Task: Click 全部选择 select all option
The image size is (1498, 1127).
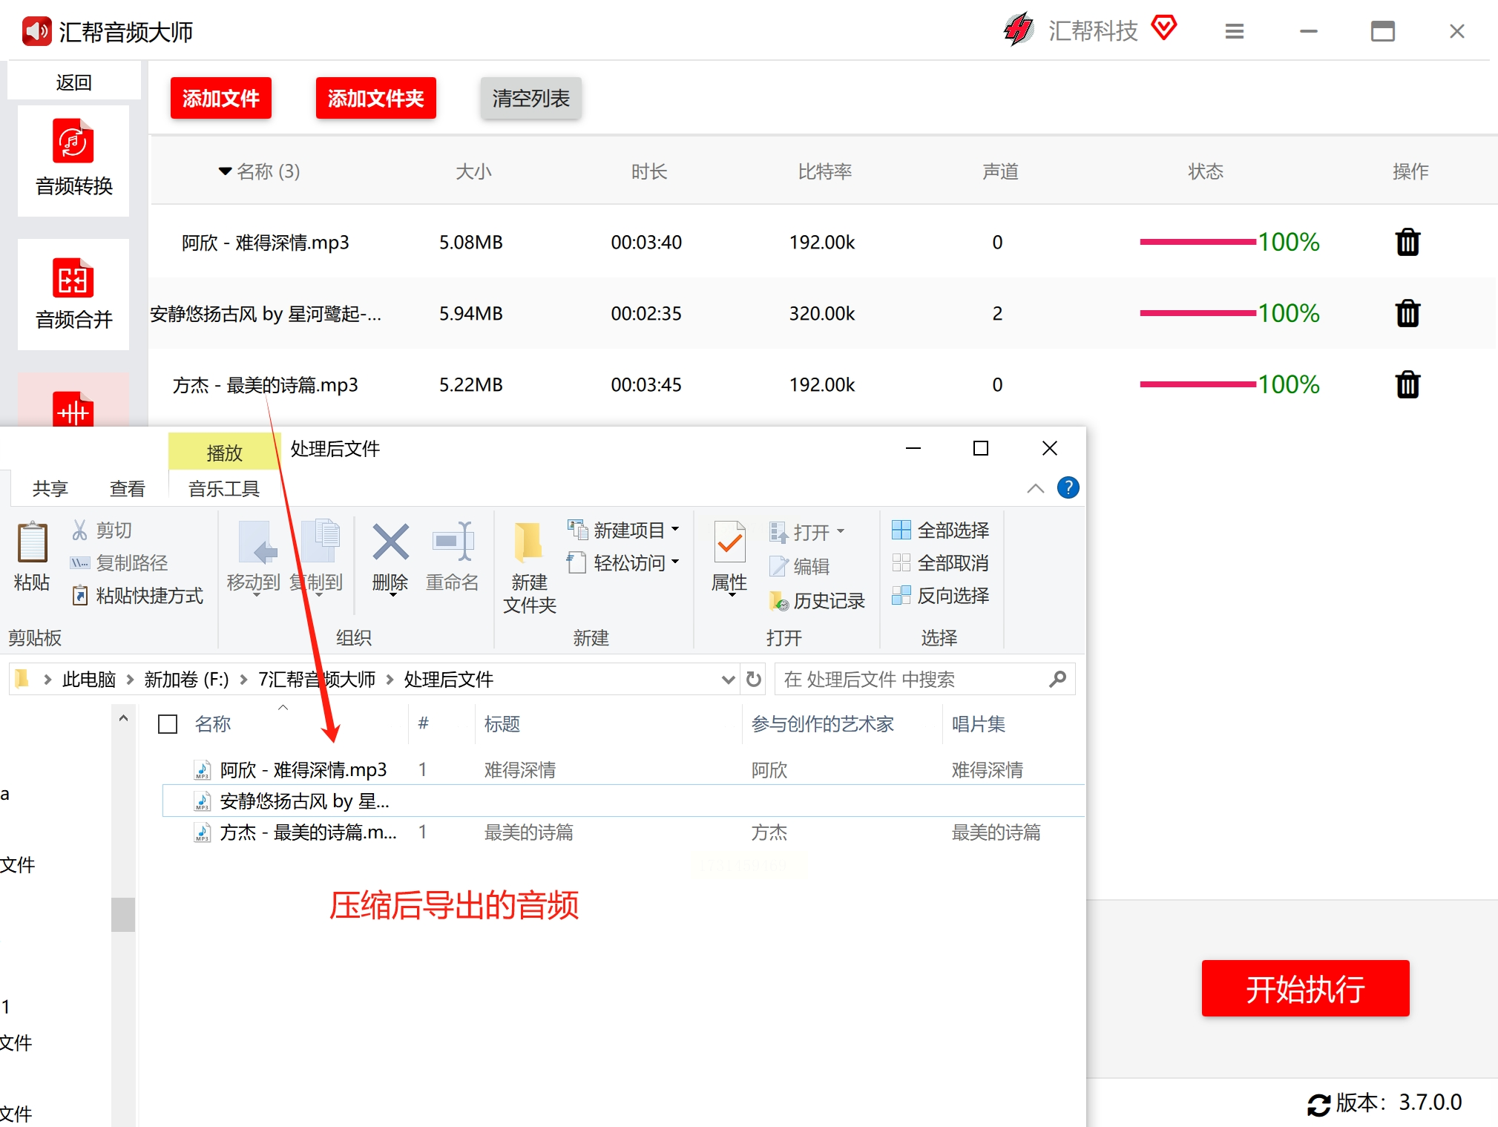Action: 941,530
